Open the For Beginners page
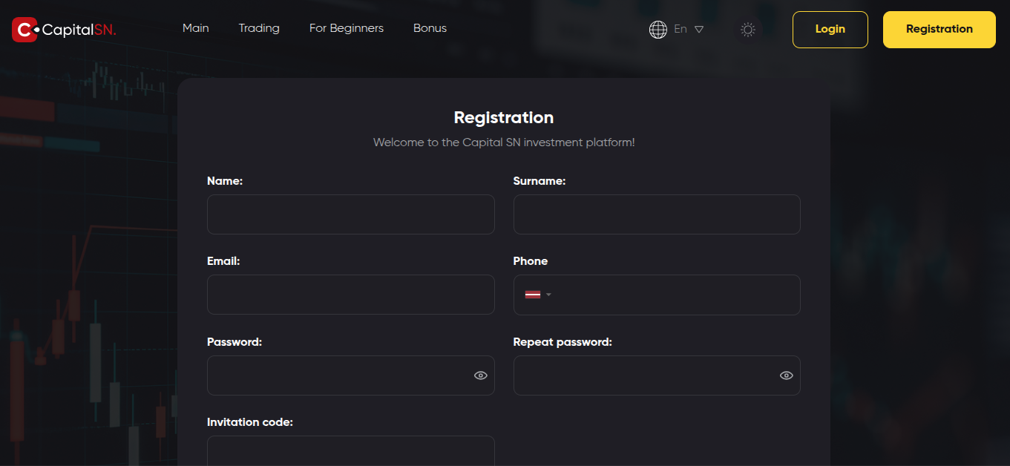The width and height of the screenshot is (1010, 466). [347, 28]
